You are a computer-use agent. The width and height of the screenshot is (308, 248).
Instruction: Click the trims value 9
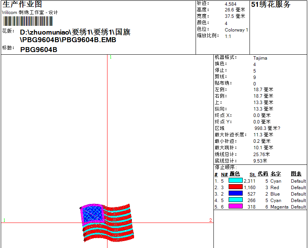point(254,77)
